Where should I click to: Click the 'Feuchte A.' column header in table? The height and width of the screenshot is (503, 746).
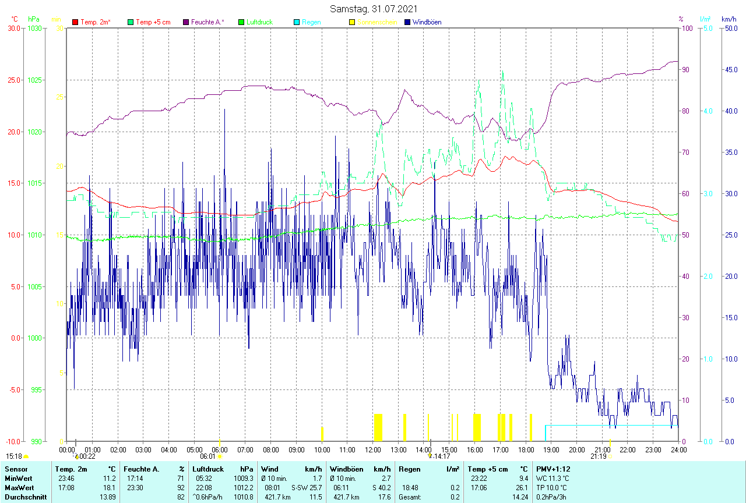142,469
